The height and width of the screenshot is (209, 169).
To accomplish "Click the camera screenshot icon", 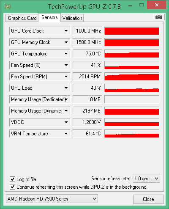I will [159, 17].
